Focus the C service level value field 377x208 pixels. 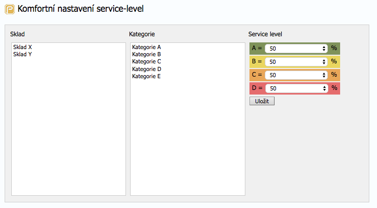(x=293, y=75)
